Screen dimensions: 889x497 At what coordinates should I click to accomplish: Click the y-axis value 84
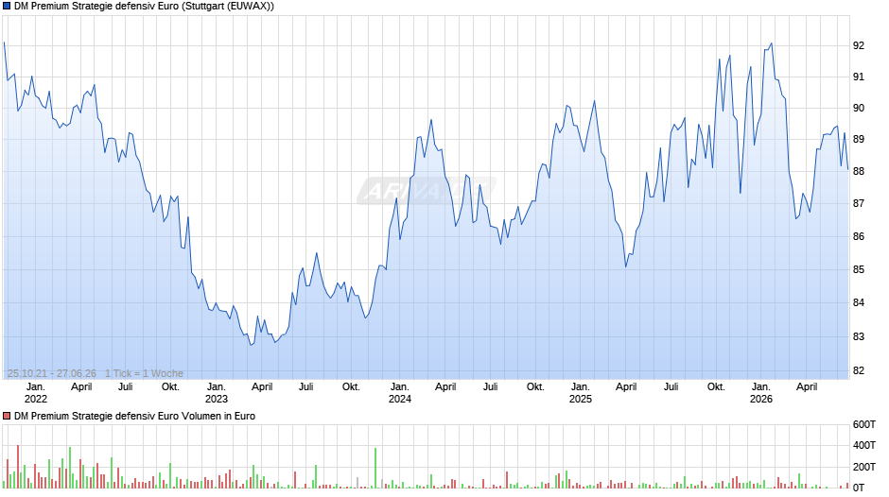859,302
